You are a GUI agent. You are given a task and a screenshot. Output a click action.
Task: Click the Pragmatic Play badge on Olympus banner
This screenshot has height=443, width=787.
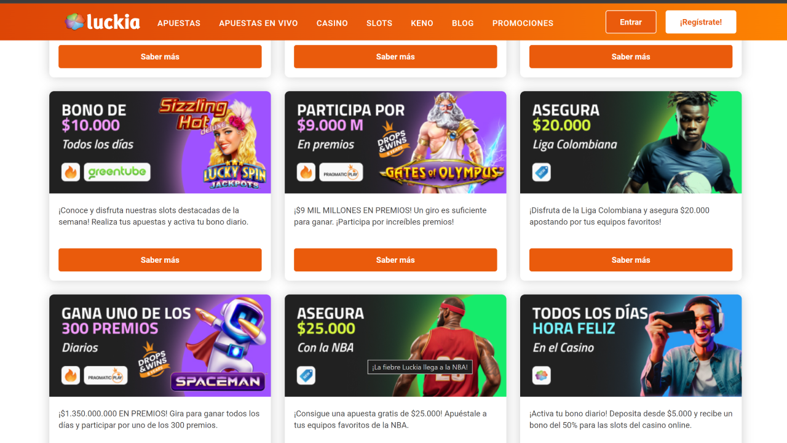[341, 172]
